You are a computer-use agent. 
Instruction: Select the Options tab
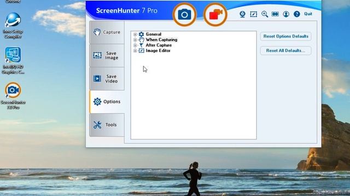pyautogui.click(x=107, y=102)
